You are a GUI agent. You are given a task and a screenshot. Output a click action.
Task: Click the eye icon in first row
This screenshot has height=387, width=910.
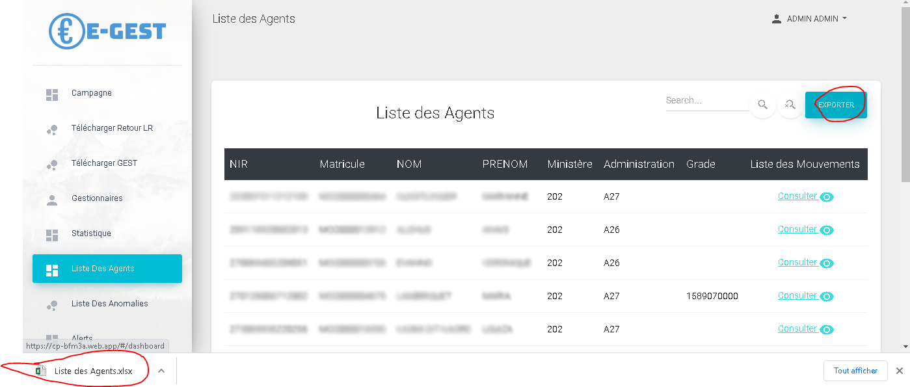827,197
